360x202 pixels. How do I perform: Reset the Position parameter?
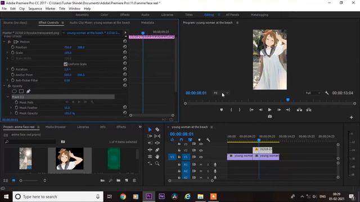125,47
